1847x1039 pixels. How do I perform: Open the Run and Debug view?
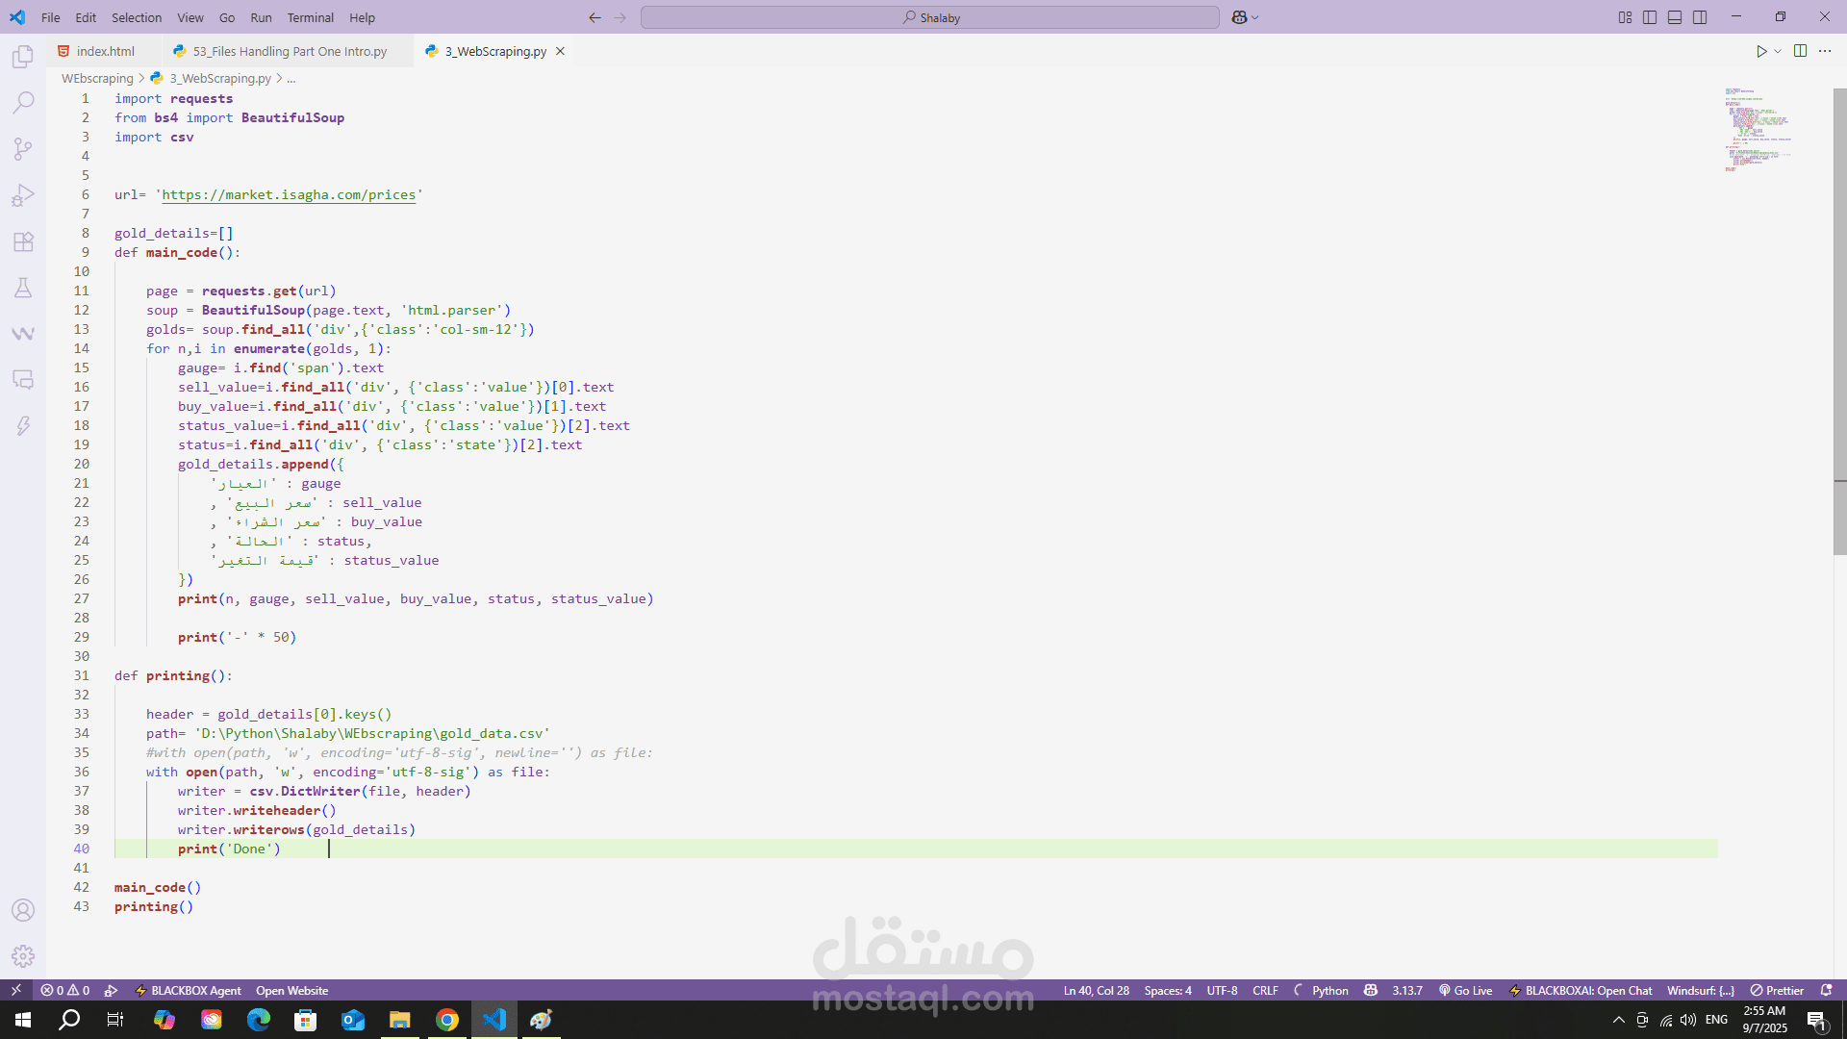pyautogui.click(x=23, y=195)
